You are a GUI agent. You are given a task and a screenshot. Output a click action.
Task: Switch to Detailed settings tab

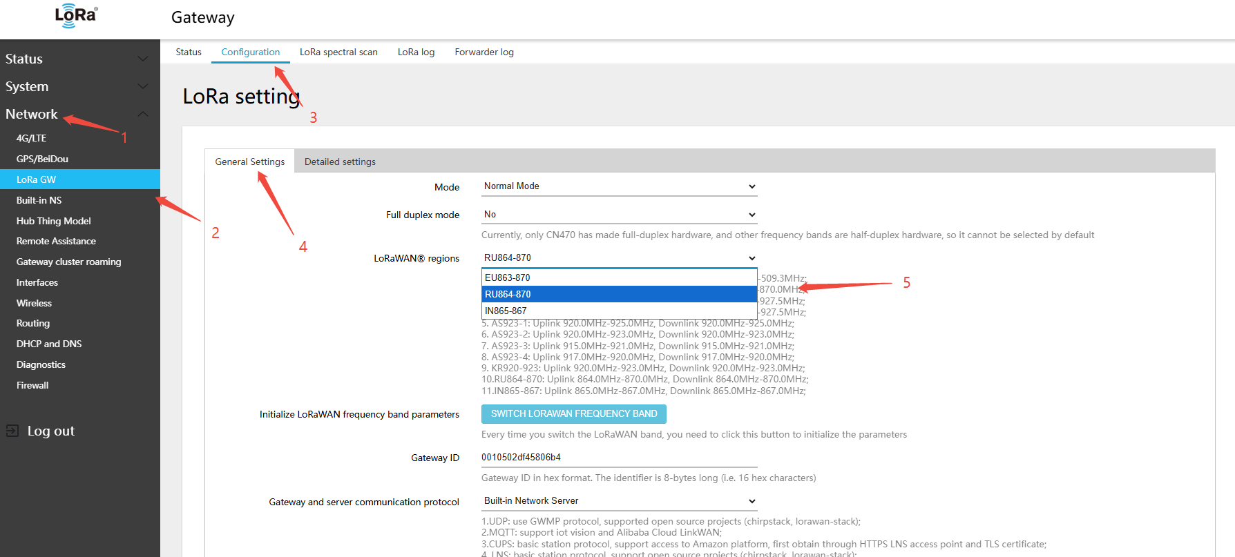tap(340, 162)
